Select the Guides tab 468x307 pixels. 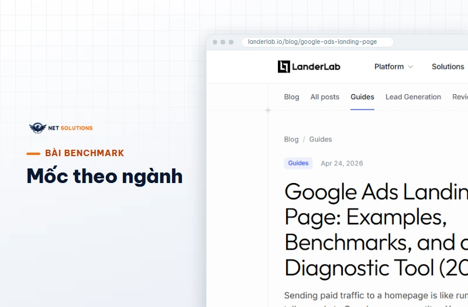tap(362, 97)
